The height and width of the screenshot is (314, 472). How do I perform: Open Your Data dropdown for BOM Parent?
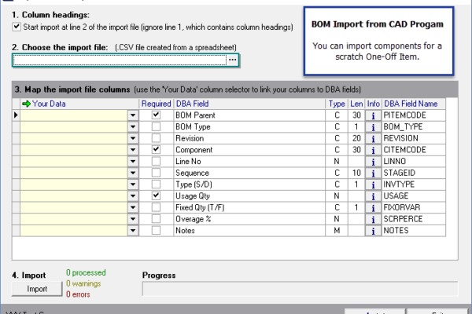point(133,115)
